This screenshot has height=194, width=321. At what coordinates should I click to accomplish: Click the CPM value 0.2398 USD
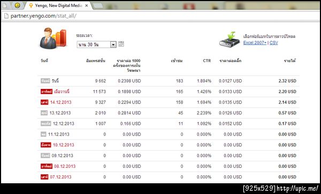(x=129, y=81)
